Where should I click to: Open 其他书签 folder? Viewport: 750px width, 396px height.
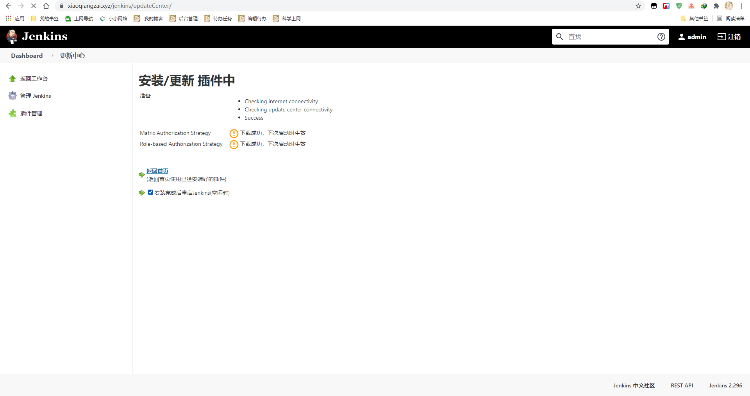coord(695,18)
